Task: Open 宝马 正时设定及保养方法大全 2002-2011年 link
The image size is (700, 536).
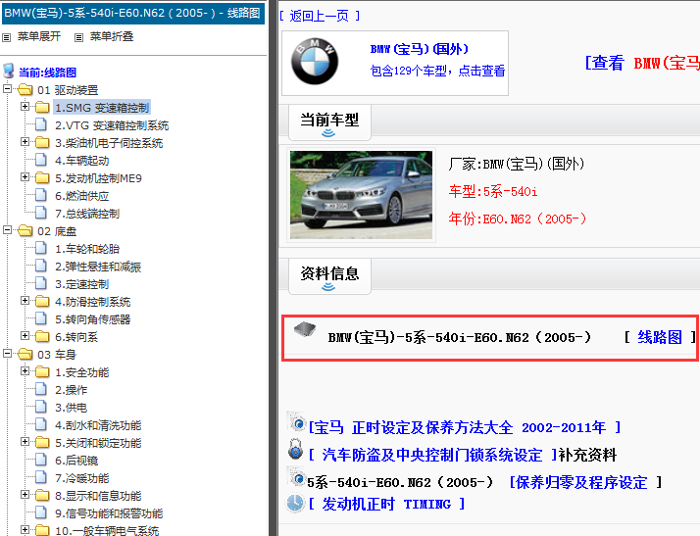Action: coord(465,427)
